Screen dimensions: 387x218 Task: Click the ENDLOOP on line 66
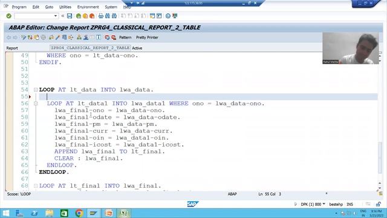pyautogui.click(x=54, y=172)
